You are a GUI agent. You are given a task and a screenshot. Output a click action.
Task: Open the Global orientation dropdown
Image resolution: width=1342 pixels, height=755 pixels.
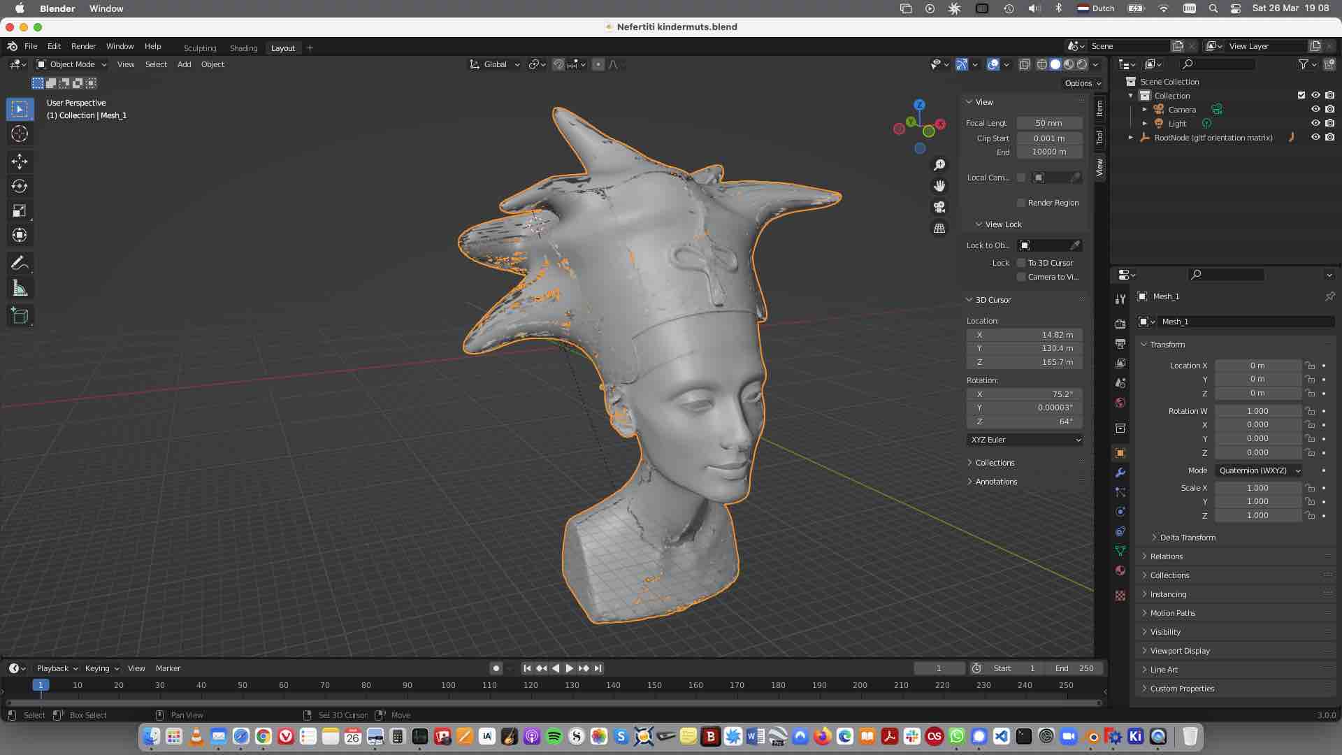click(x=495, y=64)
